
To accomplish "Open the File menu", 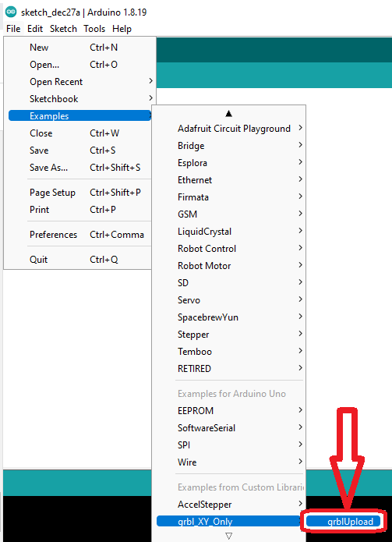I will tap(13, 29).
